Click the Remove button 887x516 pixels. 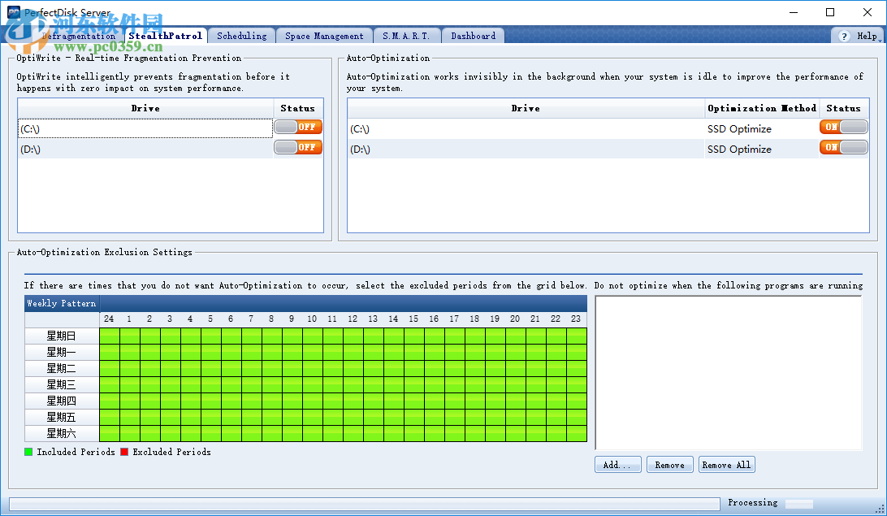click(669, 464)
